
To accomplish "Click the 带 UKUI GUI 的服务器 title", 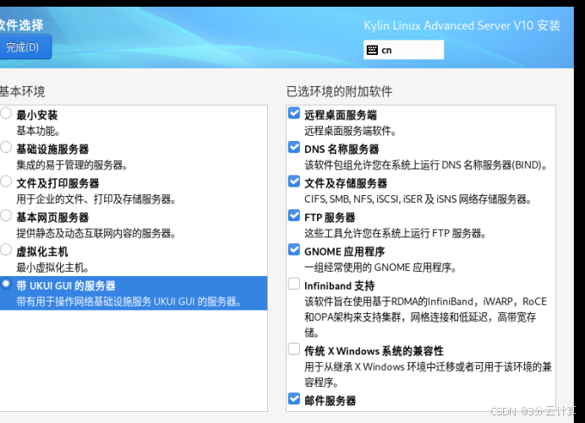I will pyautogui.click(x=66, y=286).
